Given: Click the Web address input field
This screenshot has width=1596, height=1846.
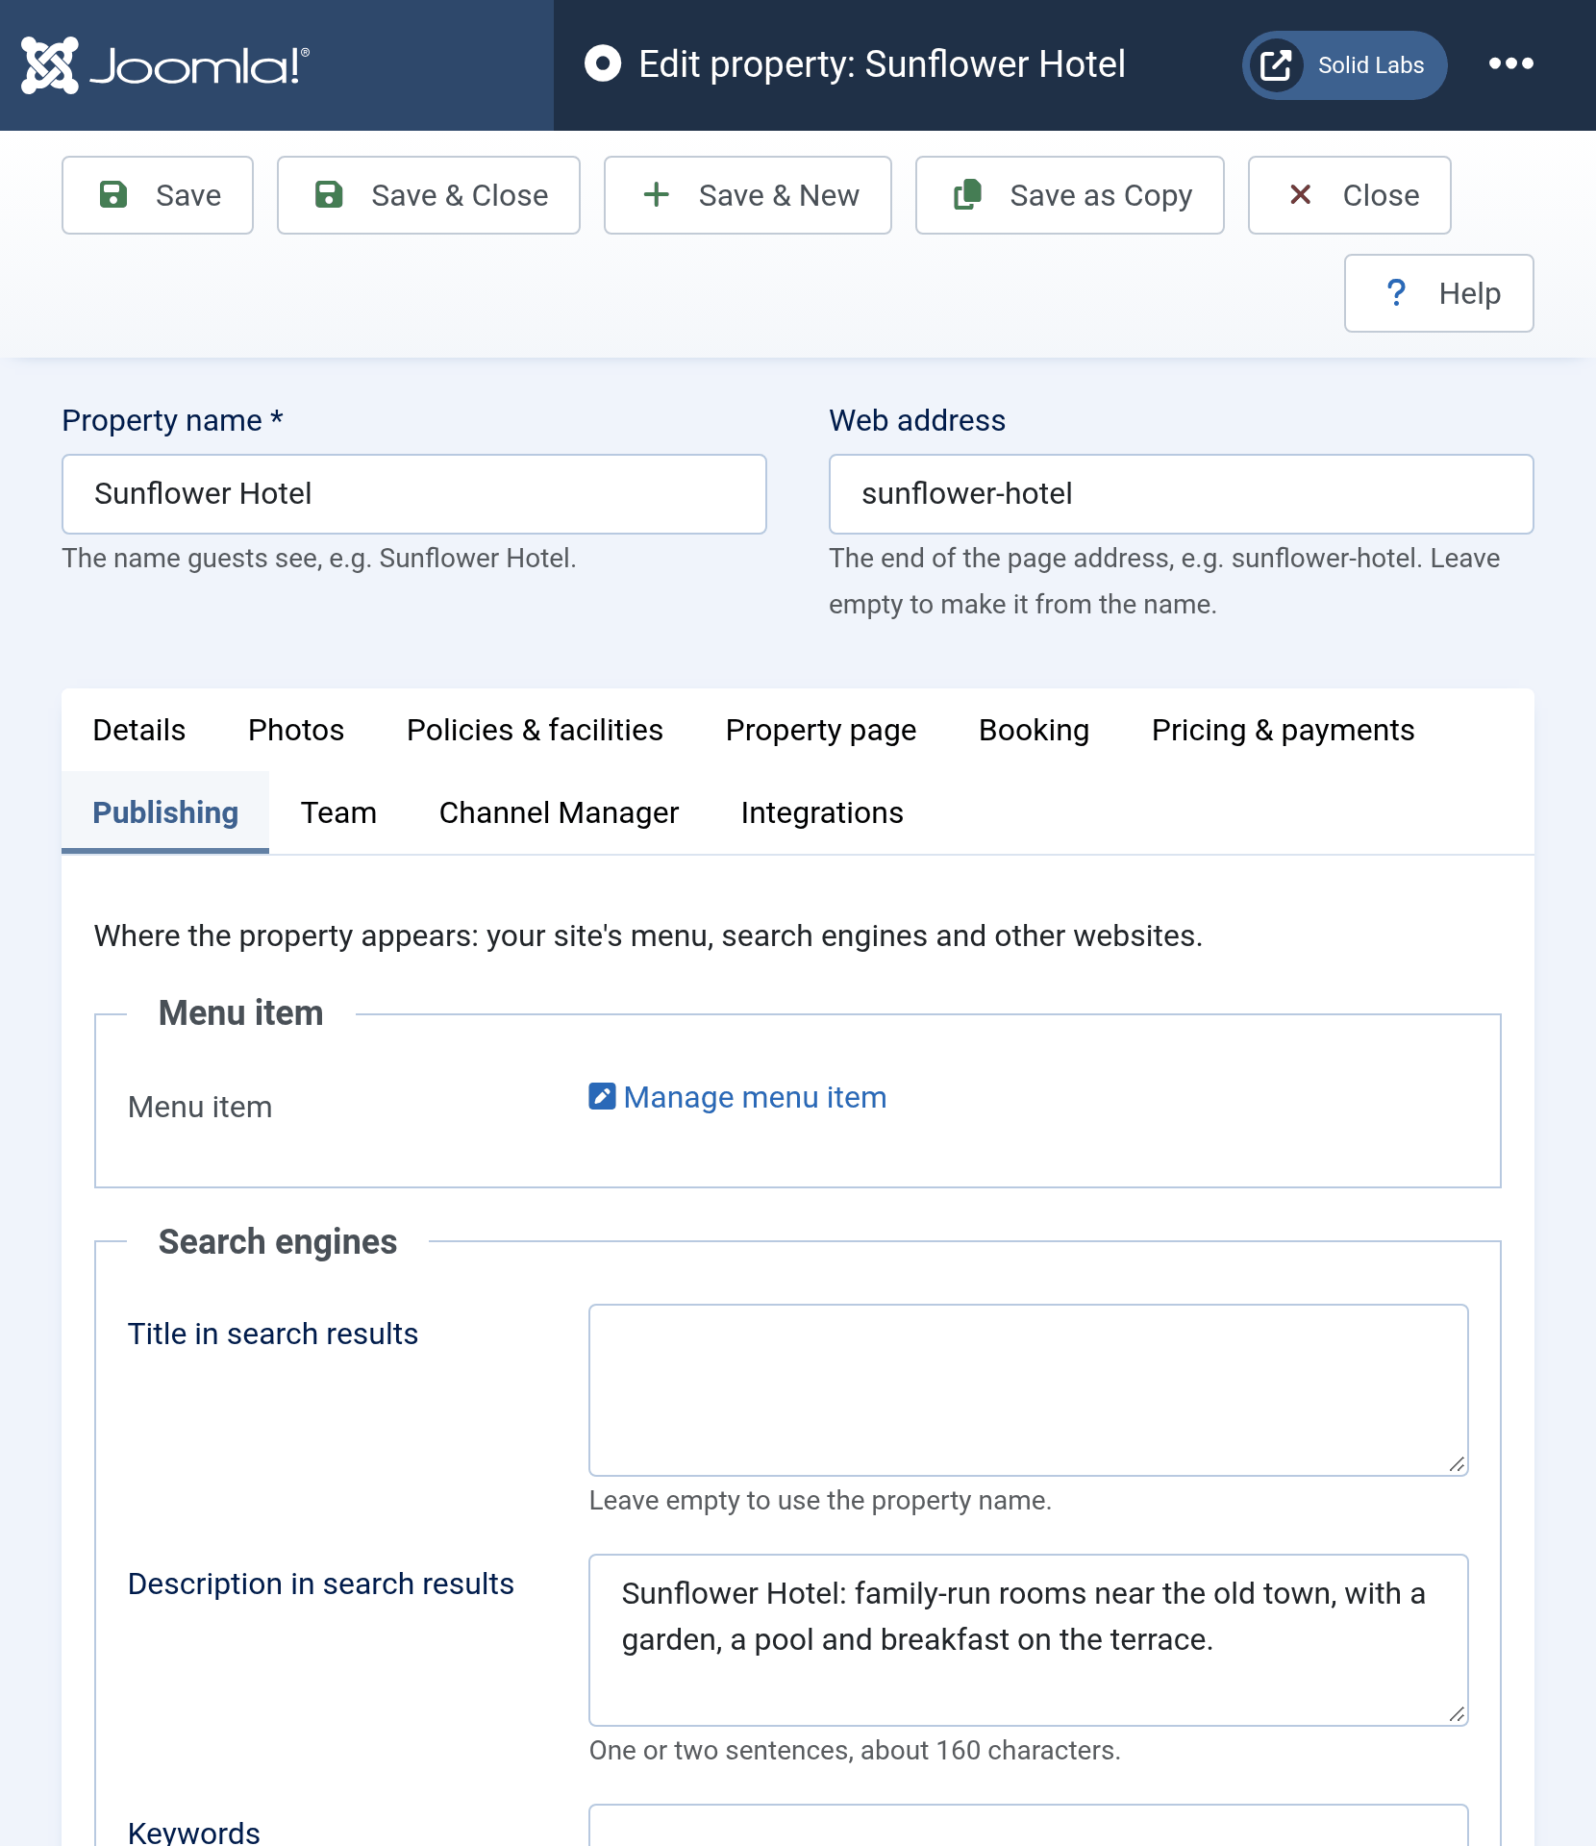Looking at the screenshot, I should 1182,494.
